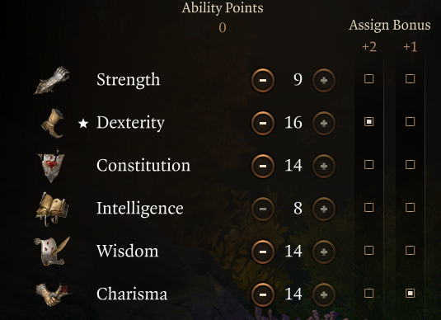Uncheck the +2 bonus on Dexterity
Screen dimensions: 441x320
tap(368, 122)
